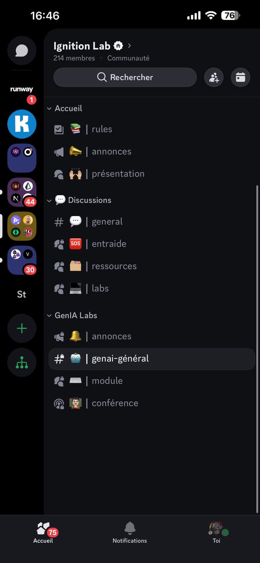Switch to the Notifications tab
The height and width of the screenshot is (563, 260).
pos(130,533)
